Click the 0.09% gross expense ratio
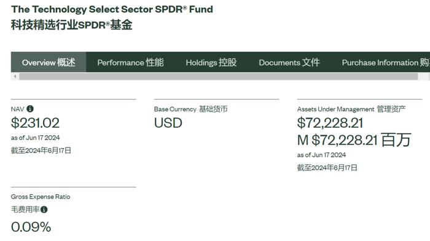The height and width of the screenshot is (241, 430). [x=31, y=227]
